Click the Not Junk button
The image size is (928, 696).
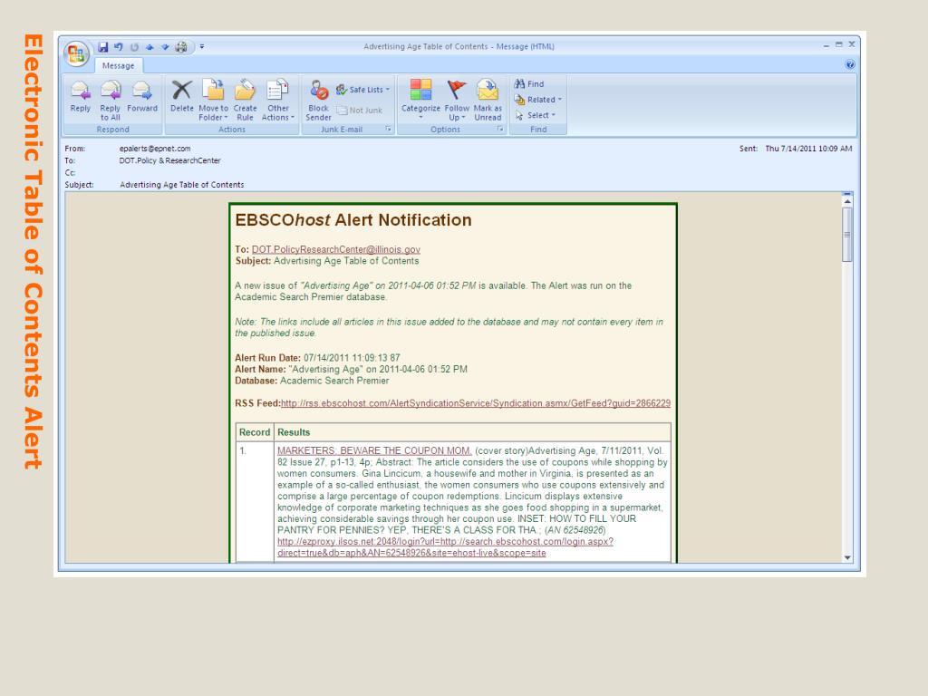[x=359, y=110]
